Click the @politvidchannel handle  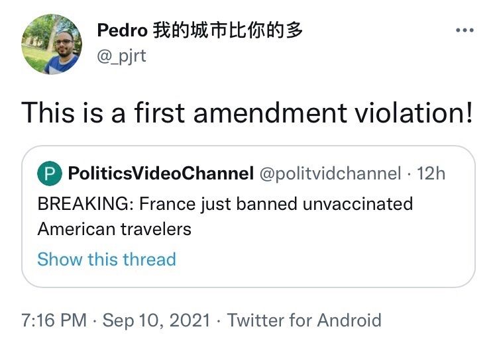tap(329, 174)
